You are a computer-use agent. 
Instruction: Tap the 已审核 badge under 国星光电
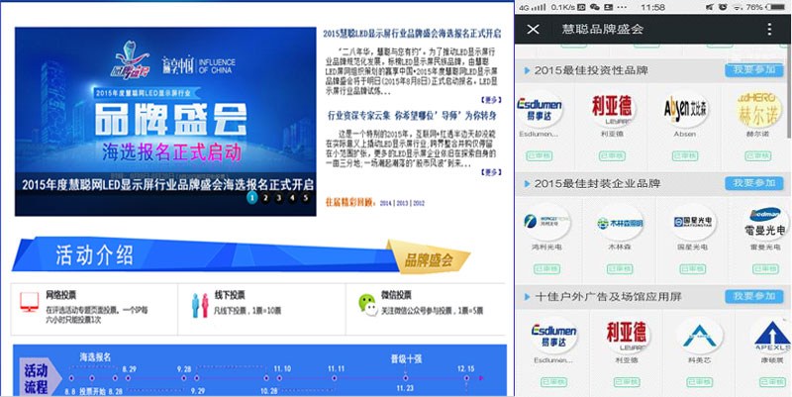point(692,269)
